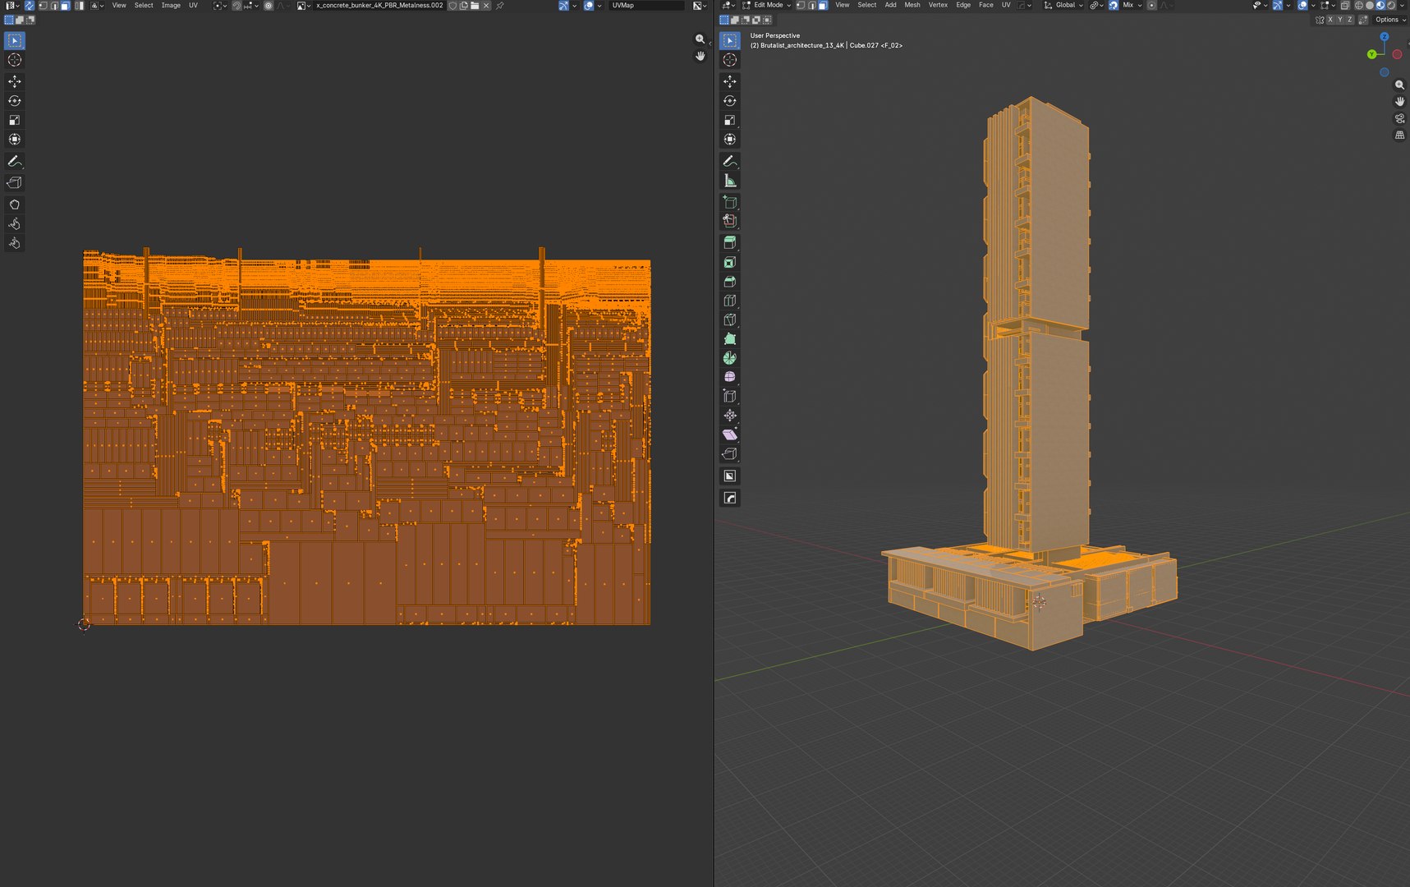1410x887 pixels.
Task: Select the Rip Region tool in 3D viewport
Action: point(729,453)
